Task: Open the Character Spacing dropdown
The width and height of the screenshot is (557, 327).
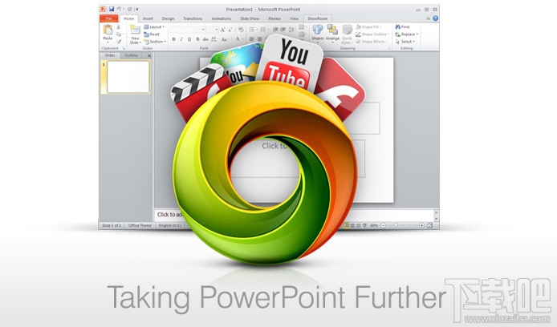Action: 214,39
